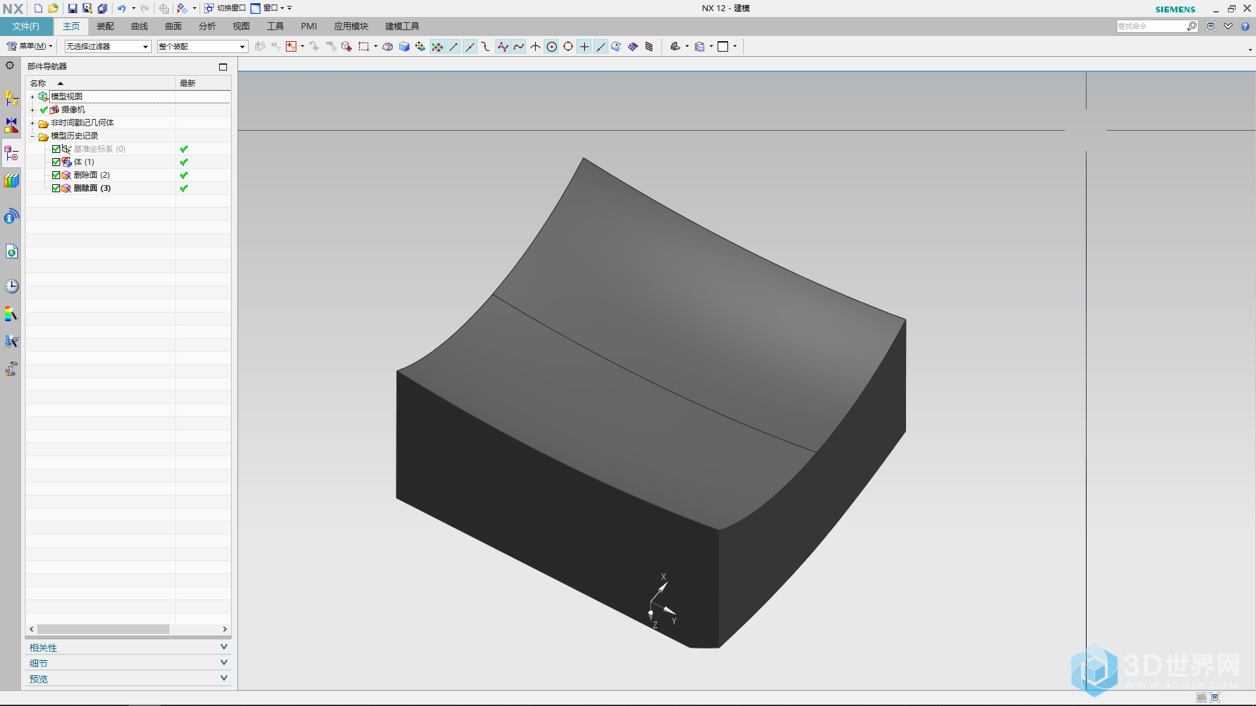
Task: Switch to the 应用模块 tab
Action: [x=351, y=26]
